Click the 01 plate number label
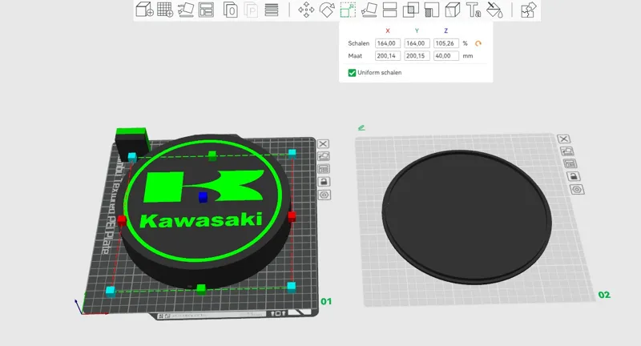 pyautogui.click(x=326, y=301)
